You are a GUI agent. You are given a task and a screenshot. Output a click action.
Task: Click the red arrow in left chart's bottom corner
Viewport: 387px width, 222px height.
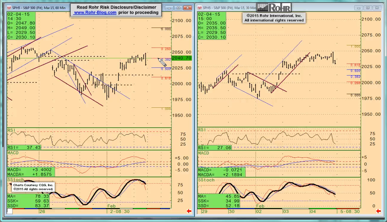pyautogui.click(x=189, y=211)
